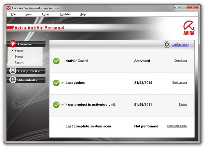Click the Renew link
Viewport: 205px width, 148px height.
tap(183, 104)
